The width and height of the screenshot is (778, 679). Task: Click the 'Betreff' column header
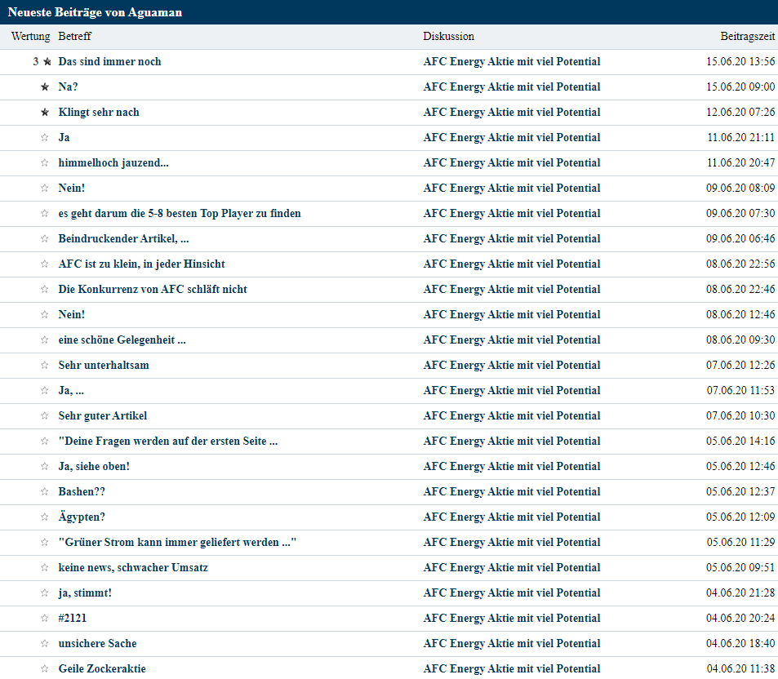[75, 37]
